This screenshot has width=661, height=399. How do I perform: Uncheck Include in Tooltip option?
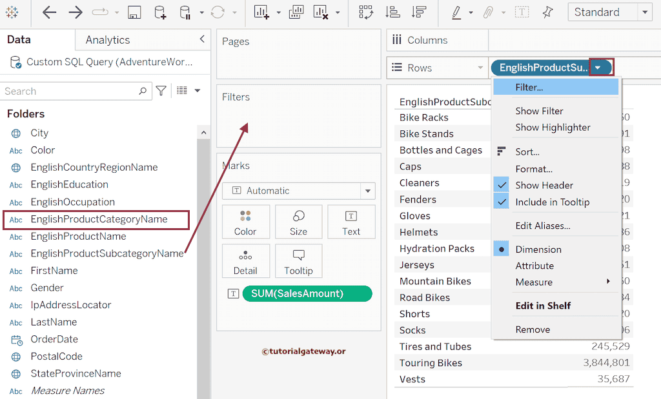552,202
